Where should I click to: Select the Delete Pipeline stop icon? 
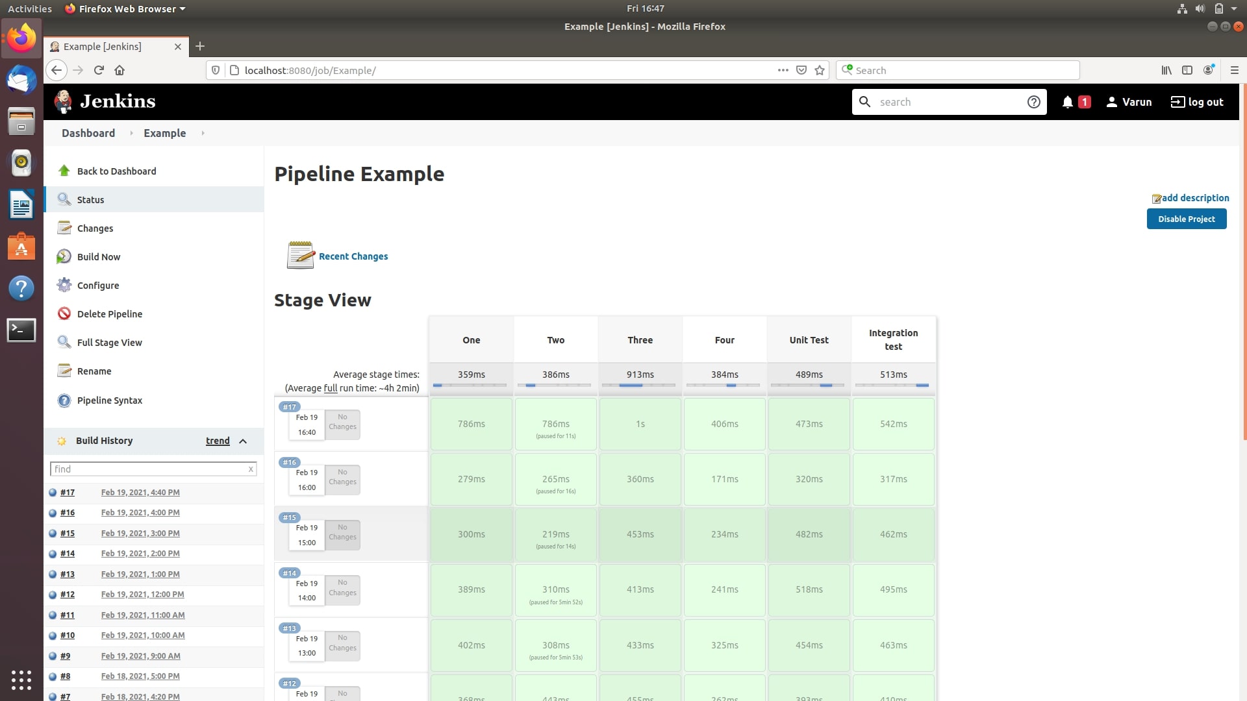(64, 314)
